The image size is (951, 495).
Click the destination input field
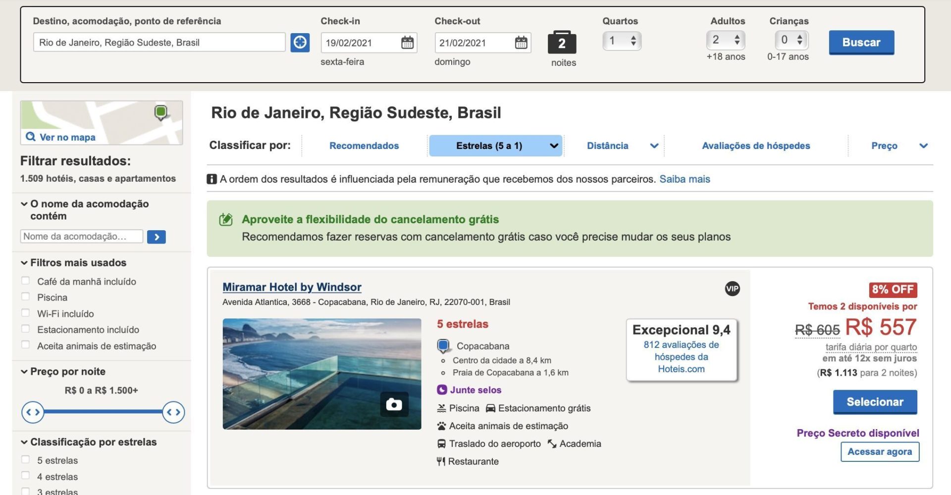[x=159, y=43]
